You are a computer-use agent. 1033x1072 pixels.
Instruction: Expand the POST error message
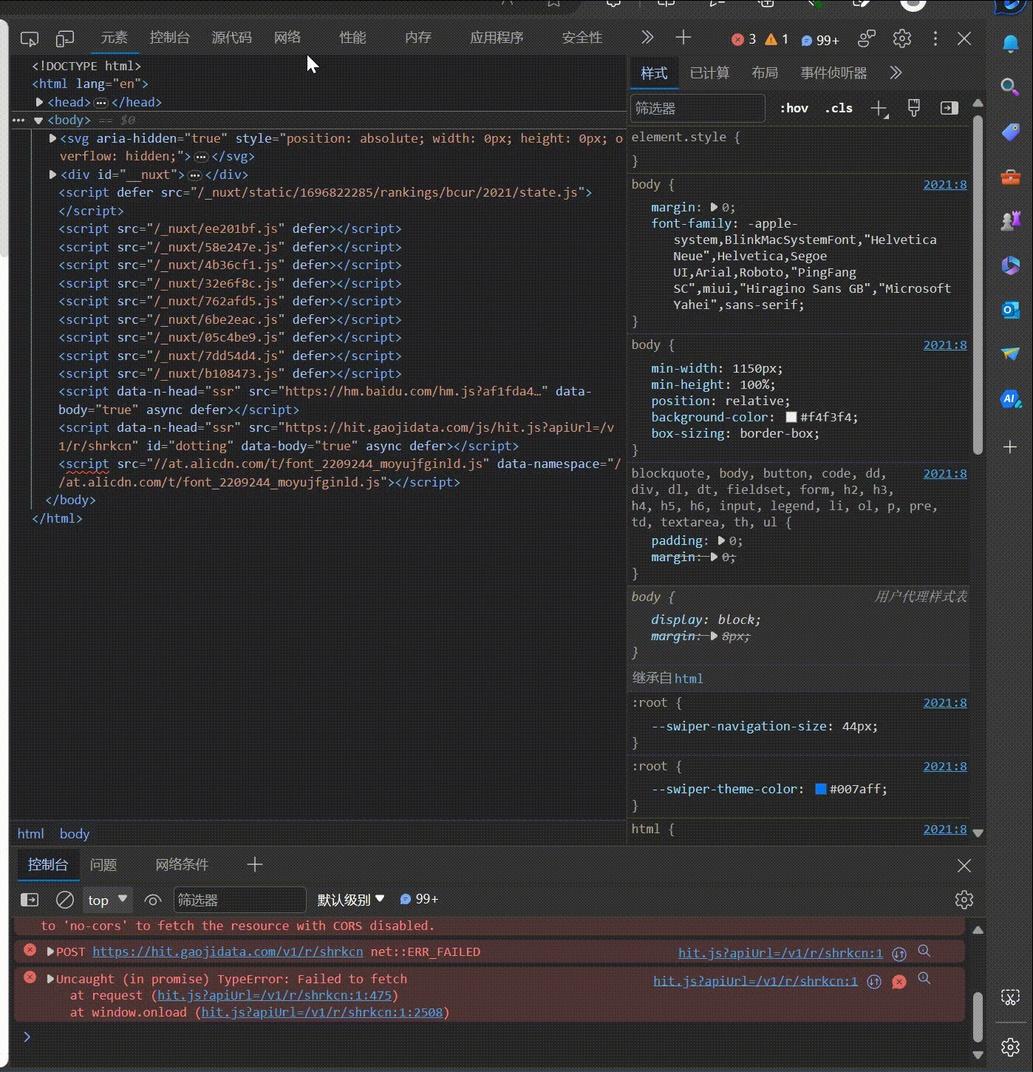point(50,952)
